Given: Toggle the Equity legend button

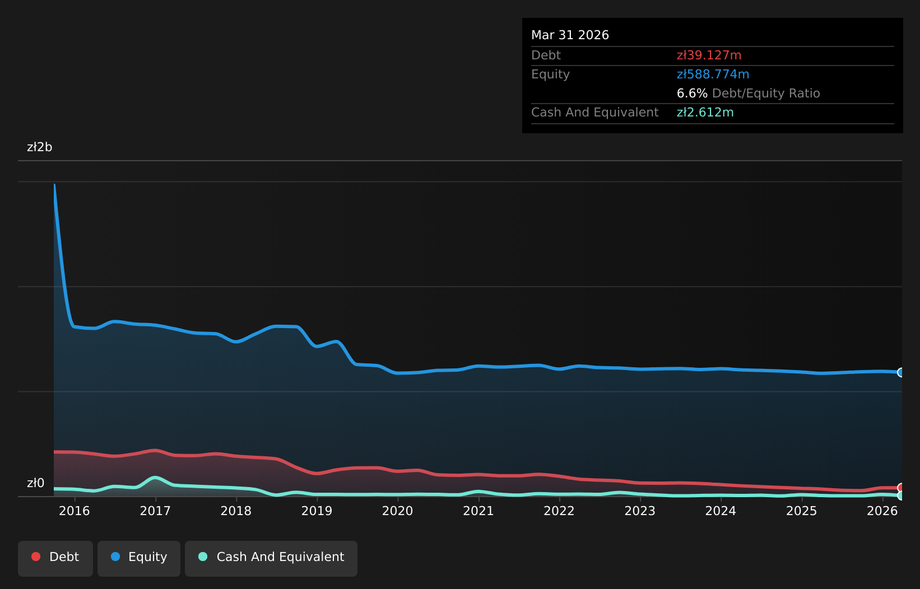Looking at the screenshot, I should tap(139, 558).
